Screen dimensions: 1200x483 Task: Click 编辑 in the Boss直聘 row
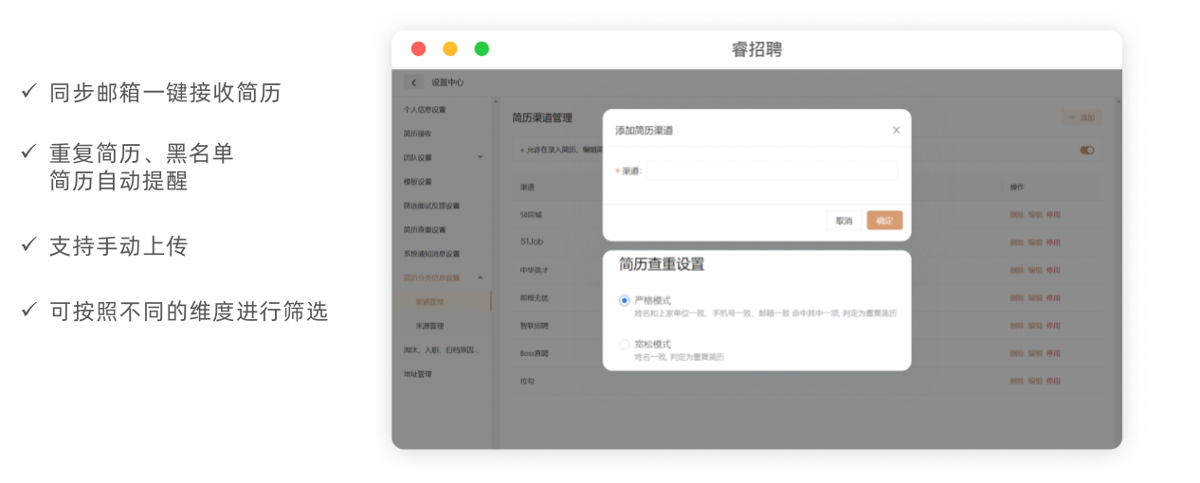(x=1035, y=353)
